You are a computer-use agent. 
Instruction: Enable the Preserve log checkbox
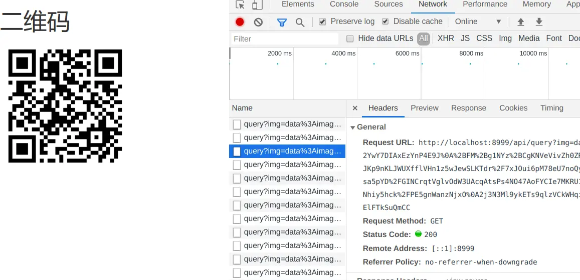(322, 22)
